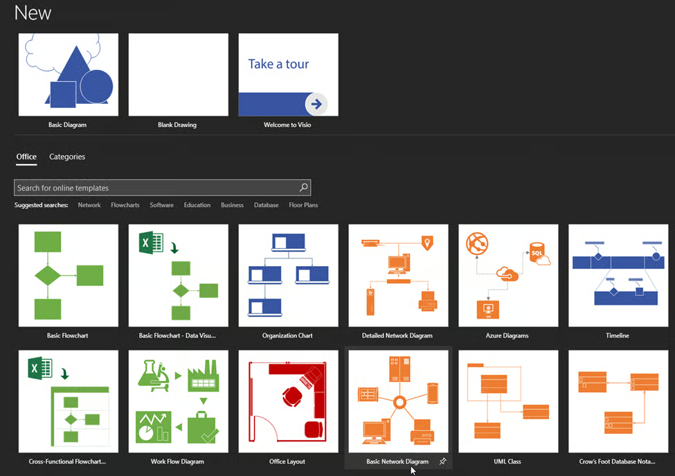Choose the Office Layout template
Viewport: 675px width, 476px height.
[288, 401]
